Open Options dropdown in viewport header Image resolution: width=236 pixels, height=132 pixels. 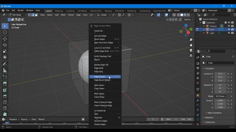tap(188, 19)
